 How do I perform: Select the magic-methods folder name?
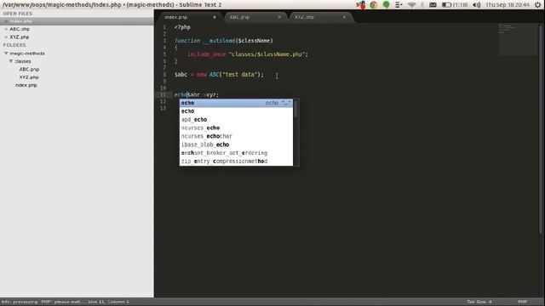pos(27,54)
